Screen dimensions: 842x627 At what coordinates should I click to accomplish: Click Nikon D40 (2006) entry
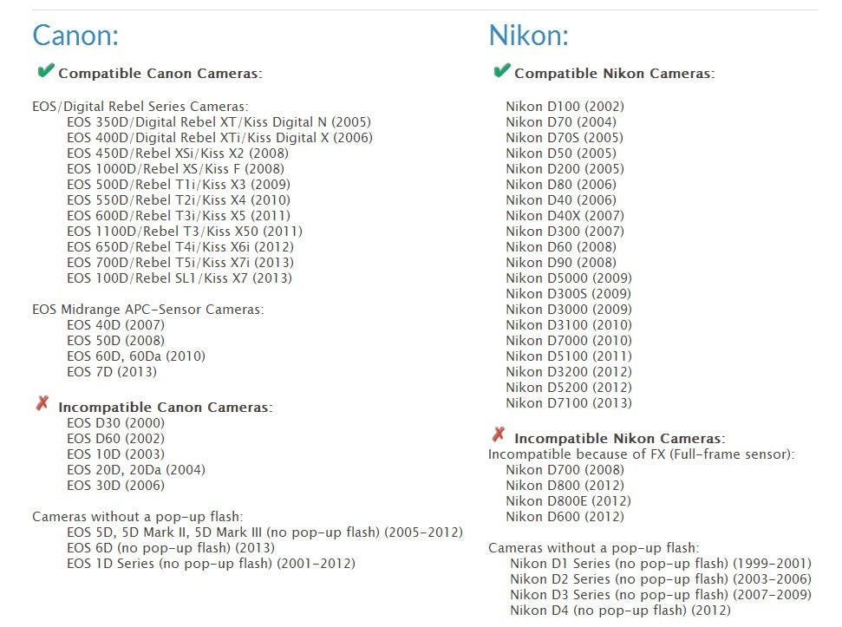561,199
